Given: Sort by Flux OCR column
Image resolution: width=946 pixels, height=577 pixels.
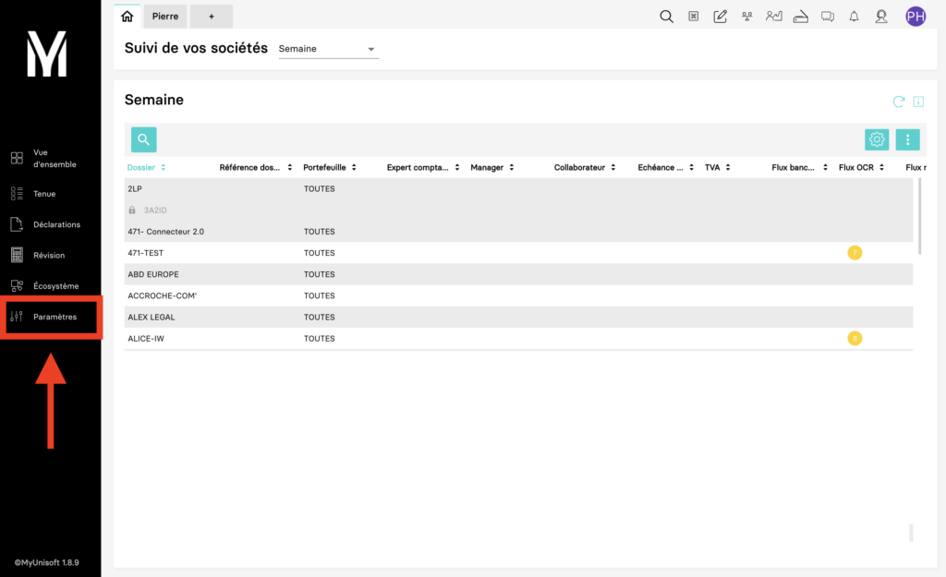Looking at the screenshot, I should click(x=861, y=167).
